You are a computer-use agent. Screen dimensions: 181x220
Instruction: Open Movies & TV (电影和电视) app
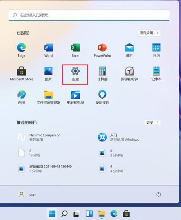[x=75, y=97]
